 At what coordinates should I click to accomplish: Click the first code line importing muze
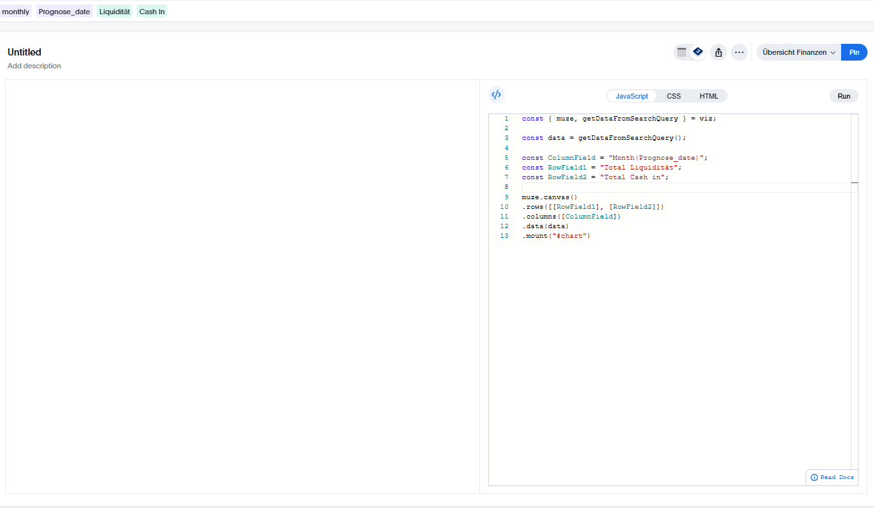(619, 119)
